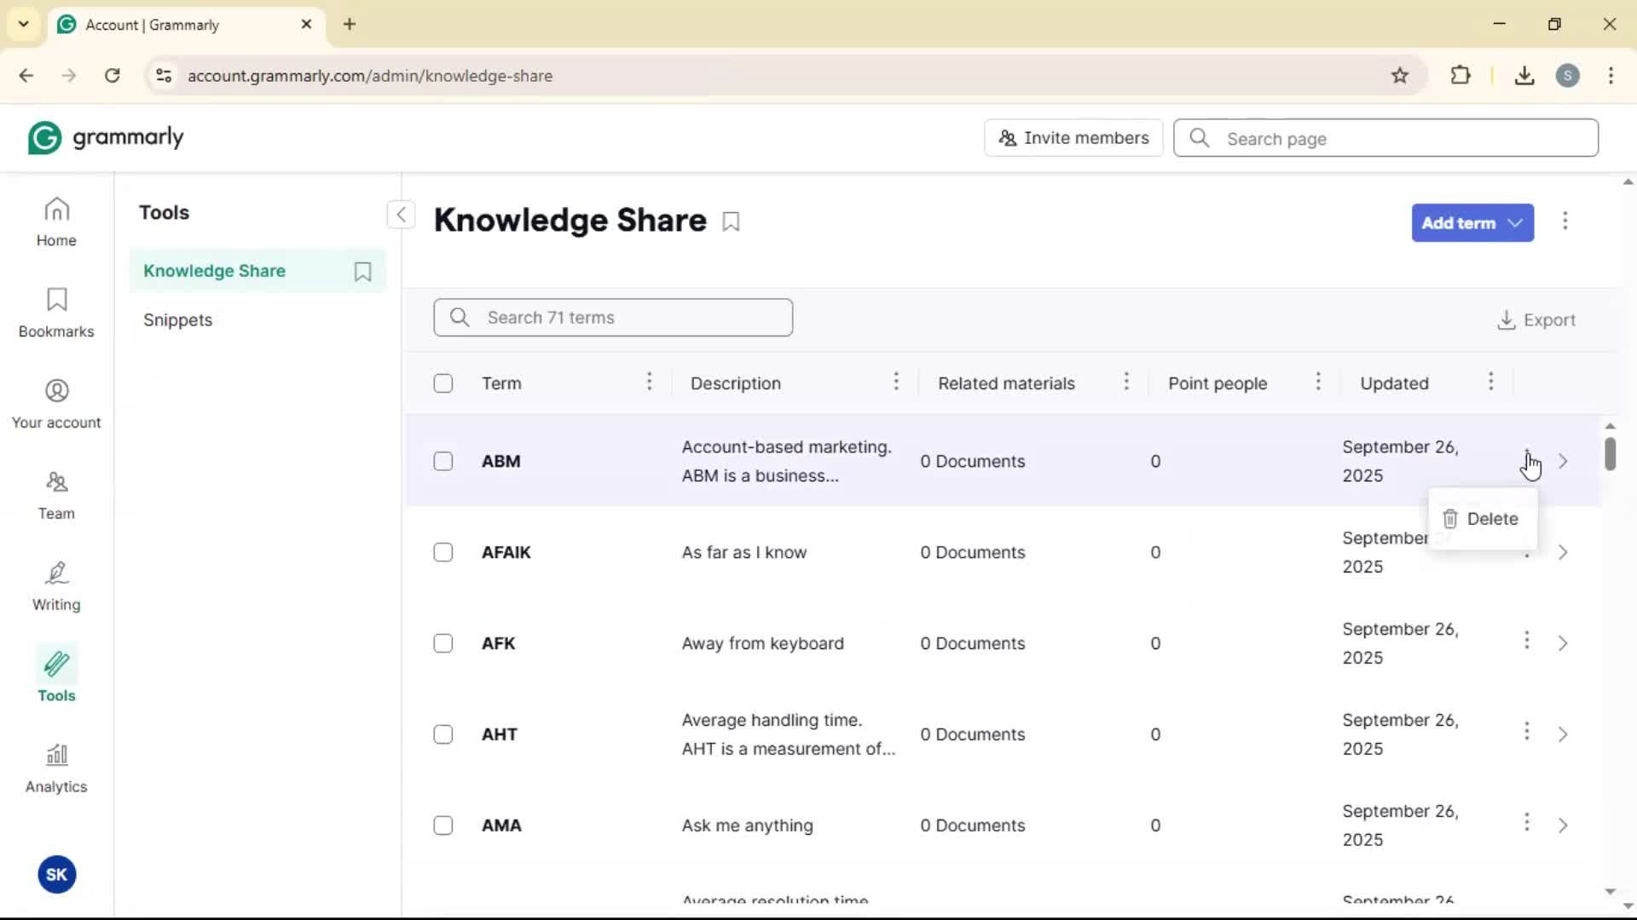Viewport: 1637px width, 920px height.
Task: Select Delete in the context menu
Action: click(x=1482, y=519)
